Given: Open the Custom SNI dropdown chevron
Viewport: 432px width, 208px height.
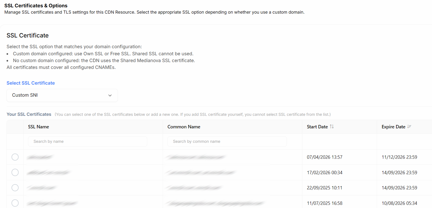Looking at the screenshot, I should pos(110,95).
